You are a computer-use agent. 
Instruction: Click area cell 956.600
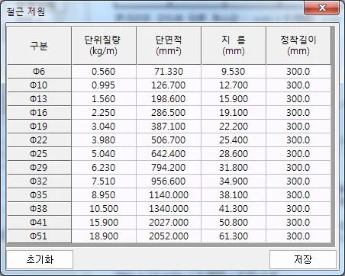[169, 181]
